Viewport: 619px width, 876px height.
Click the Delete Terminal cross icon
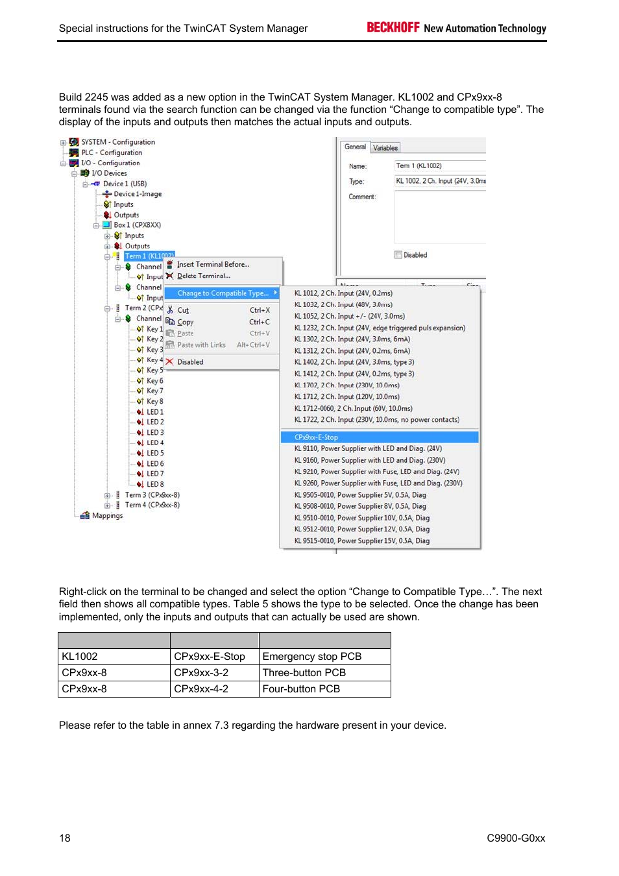(x=170, y=276)
